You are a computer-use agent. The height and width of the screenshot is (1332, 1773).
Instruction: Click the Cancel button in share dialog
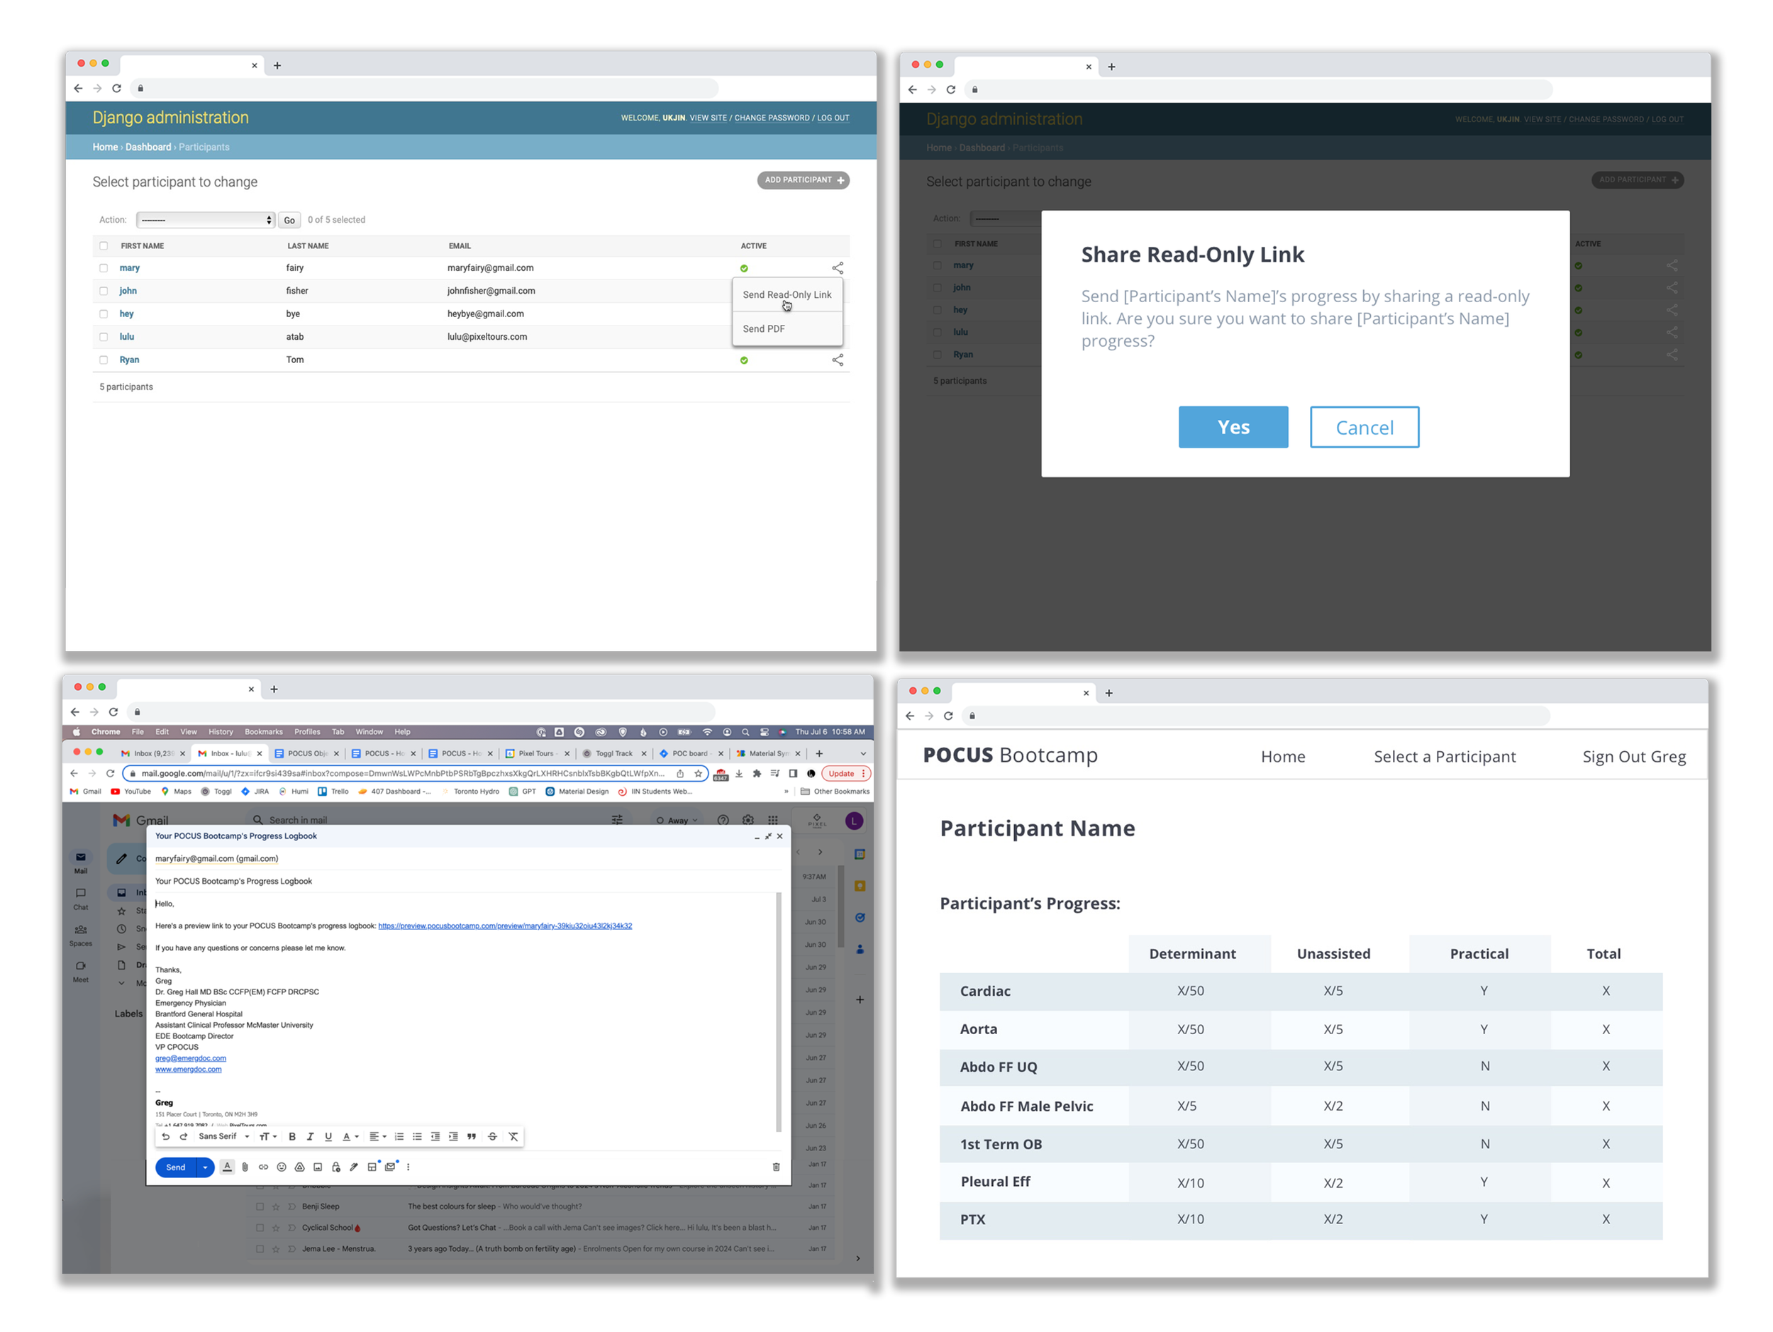point(1365,427)
